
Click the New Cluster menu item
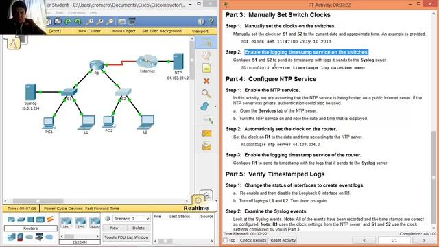coord(89,31)
